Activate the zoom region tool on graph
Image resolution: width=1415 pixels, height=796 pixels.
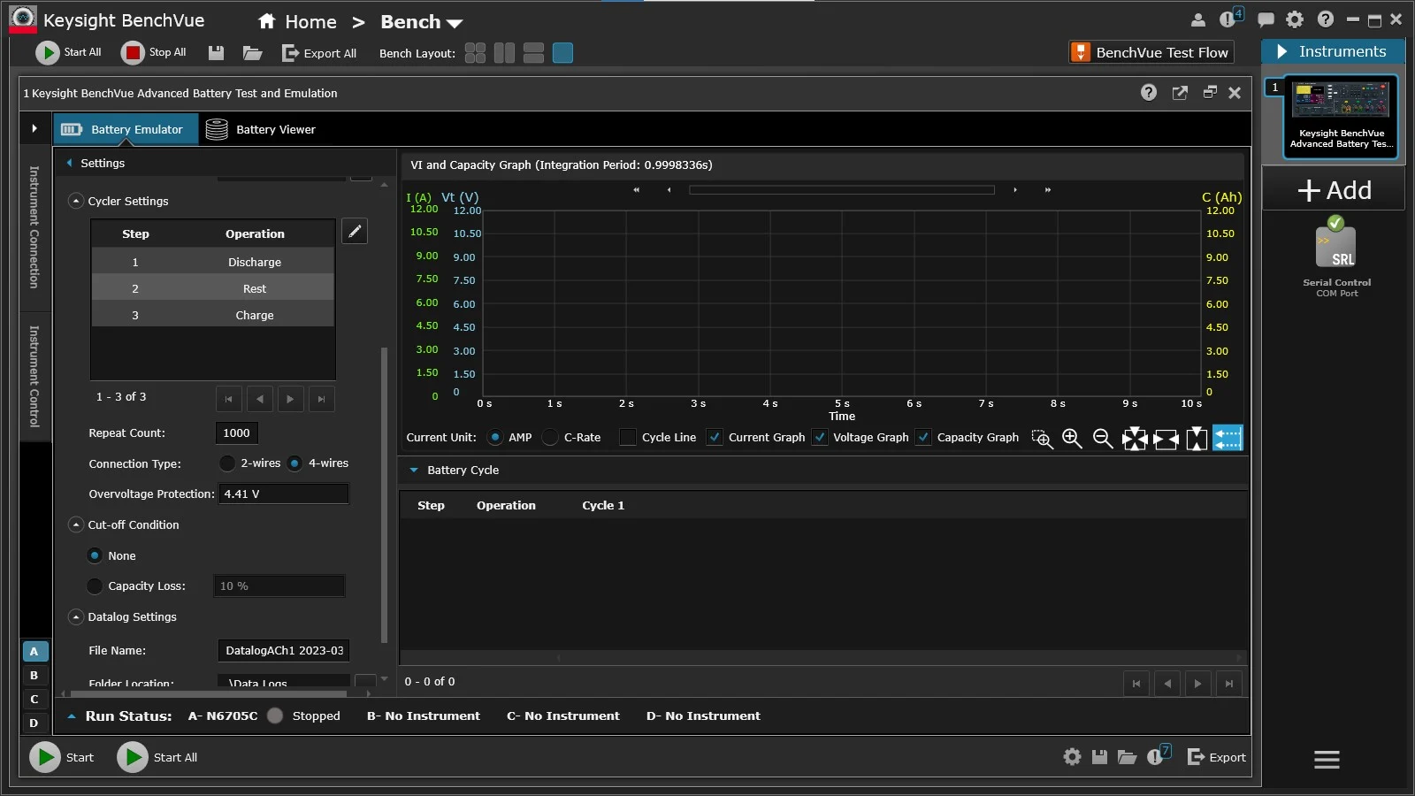click(1042, 439)
